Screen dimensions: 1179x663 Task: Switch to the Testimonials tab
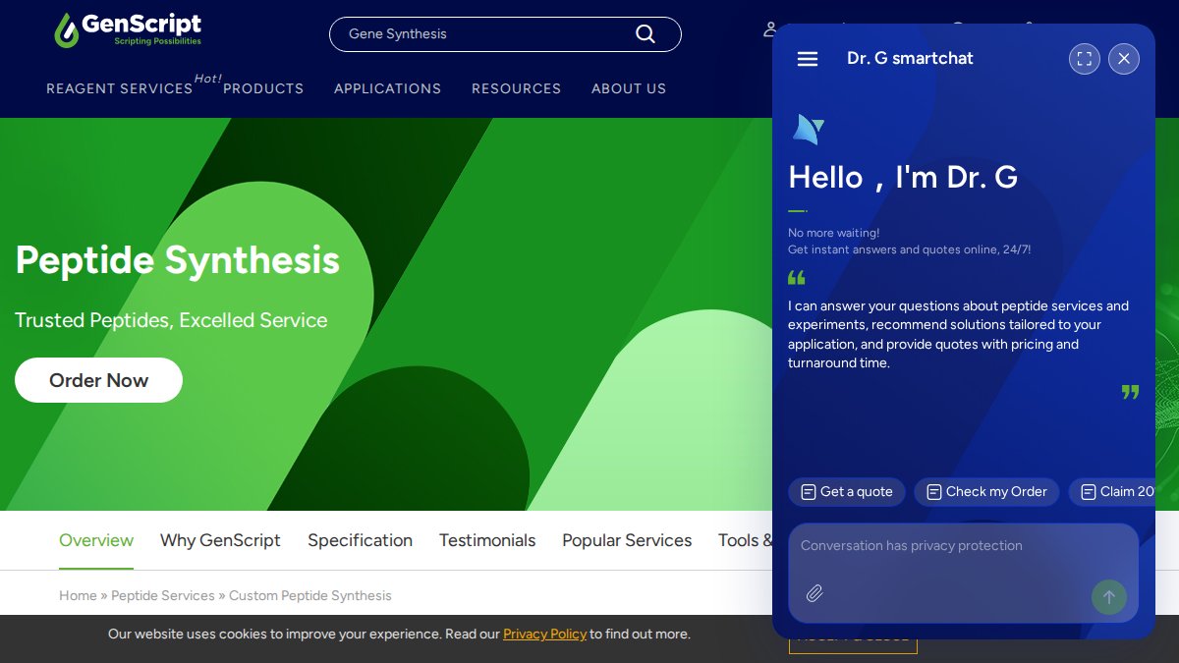click(x=487, y=540)
